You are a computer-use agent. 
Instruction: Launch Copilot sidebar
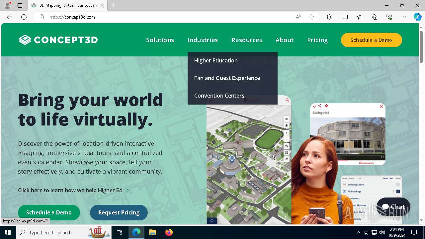(x=417, y=17)
